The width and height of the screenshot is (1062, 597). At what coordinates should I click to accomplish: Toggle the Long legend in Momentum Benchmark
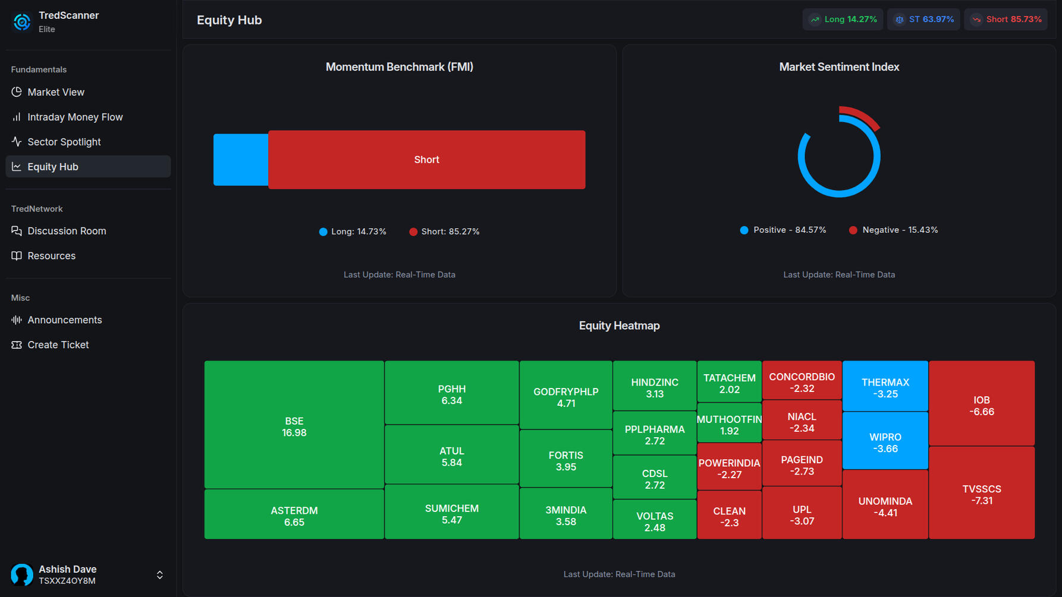[353, 232]
